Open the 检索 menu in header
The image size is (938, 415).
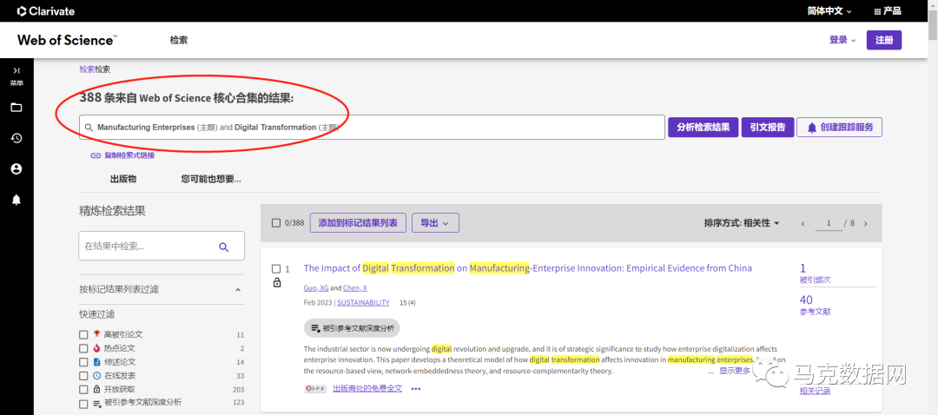(179, 40)
